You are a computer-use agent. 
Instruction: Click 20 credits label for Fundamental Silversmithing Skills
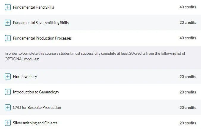(188, 23)
